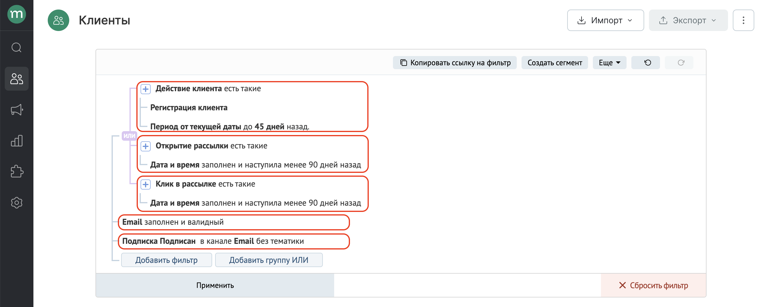This screenshot has width=768, height=307.
Task: Open analytics bar chart sidebar icon
Action: [x=17, y=141]
